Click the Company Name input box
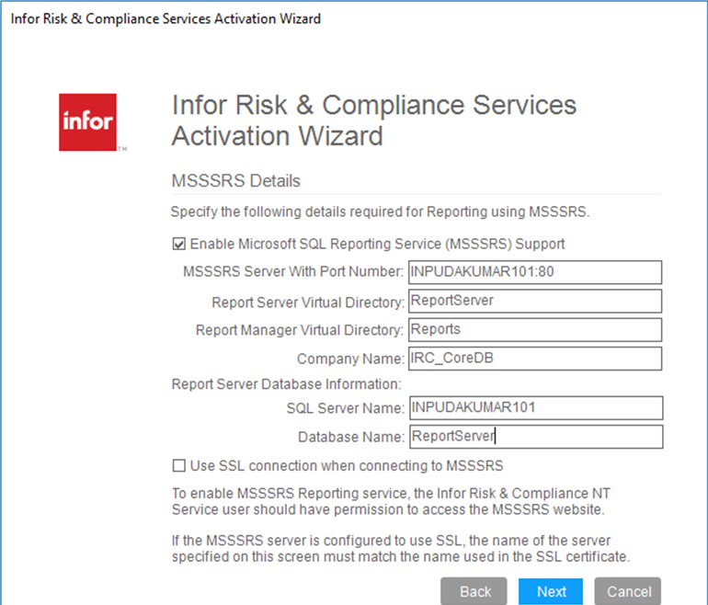Screen dimensions: 708x605 [534, 358]
